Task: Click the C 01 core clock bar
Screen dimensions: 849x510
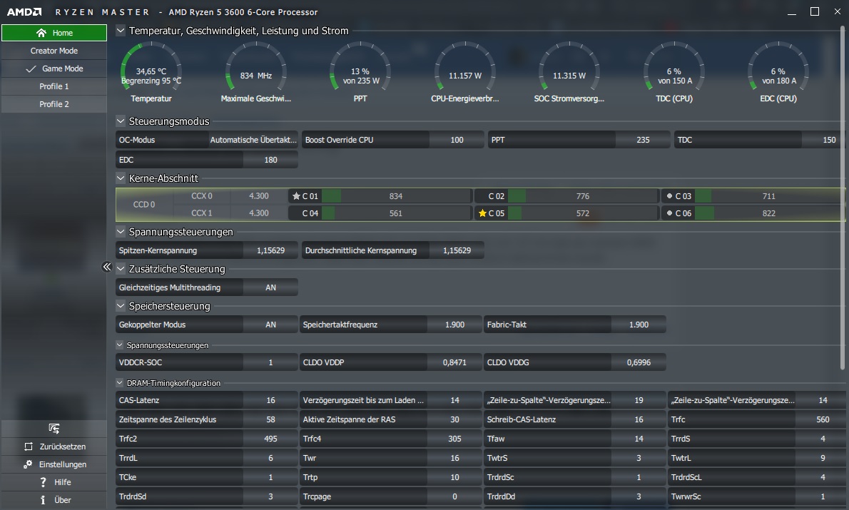Action: pos(396,196)
